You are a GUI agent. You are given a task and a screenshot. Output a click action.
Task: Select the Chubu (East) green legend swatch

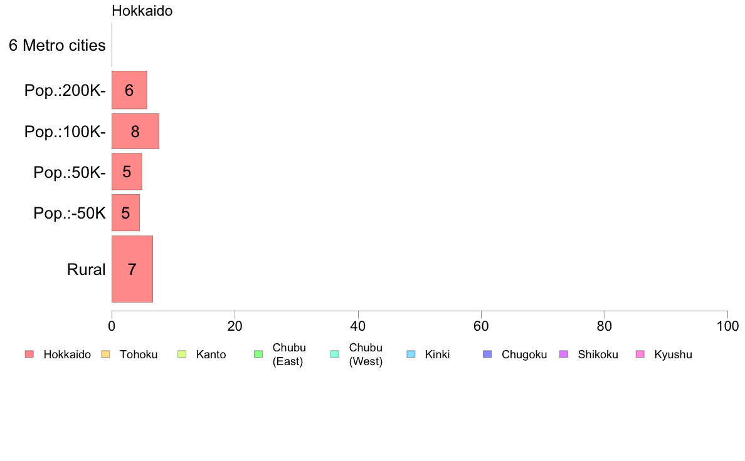coord(258,354)
